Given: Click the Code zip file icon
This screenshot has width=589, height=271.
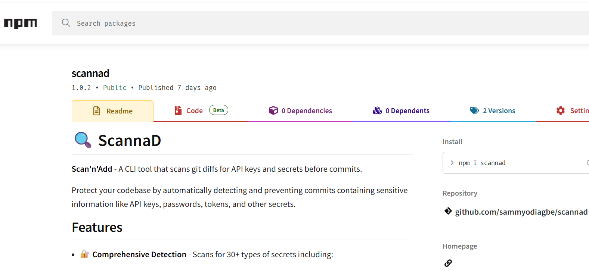Looking at the screenshot, I should [x=178, y=110].
